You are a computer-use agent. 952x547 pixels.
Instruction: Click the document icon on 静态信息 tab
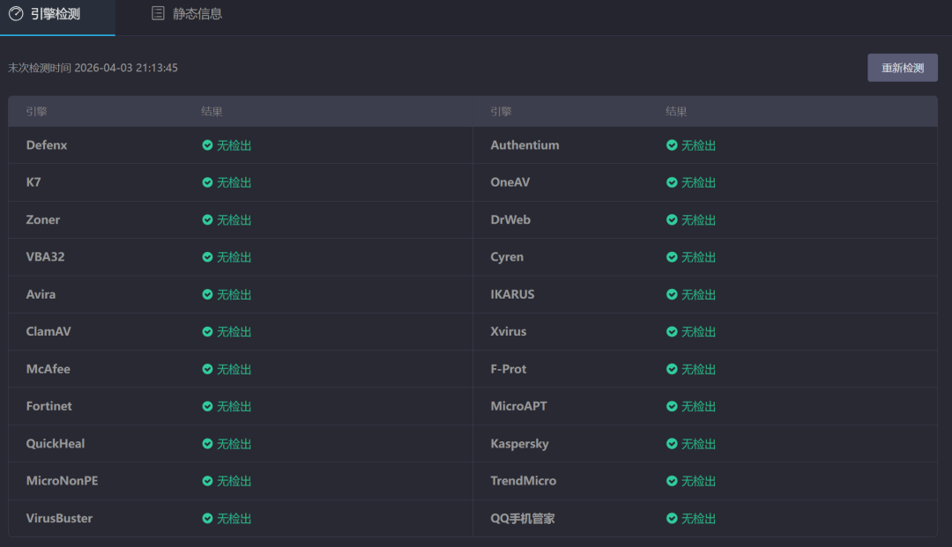pyautogui.click(x=158, y=14)
